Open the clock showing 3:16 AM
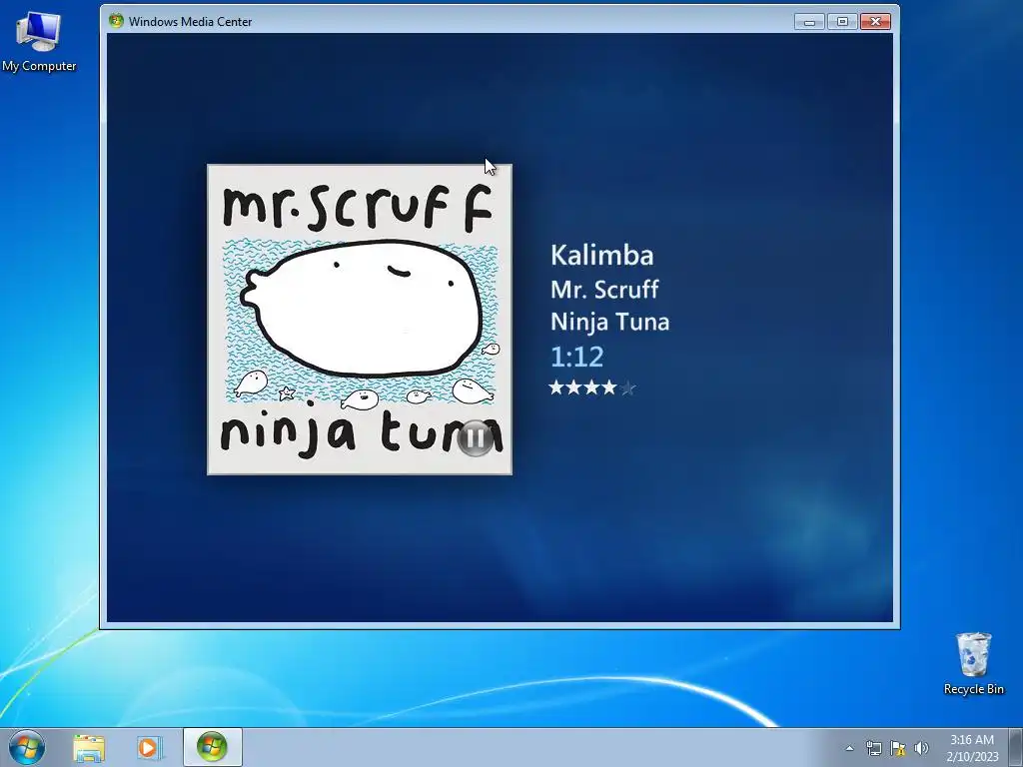 click(972, 748)
